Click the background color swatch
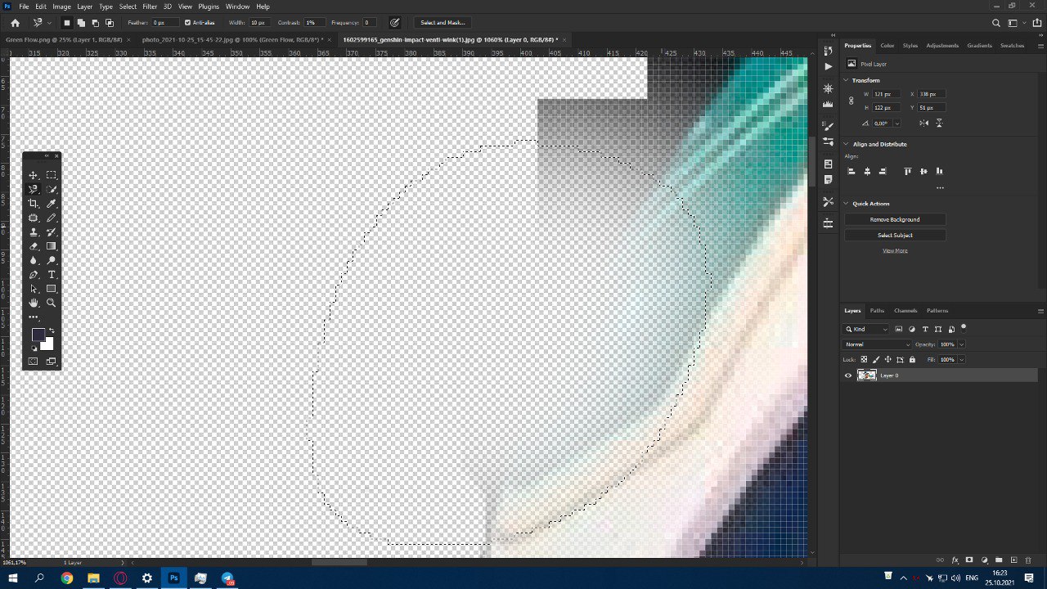The width and height of the screenshot is (1047, 589). 48,345
